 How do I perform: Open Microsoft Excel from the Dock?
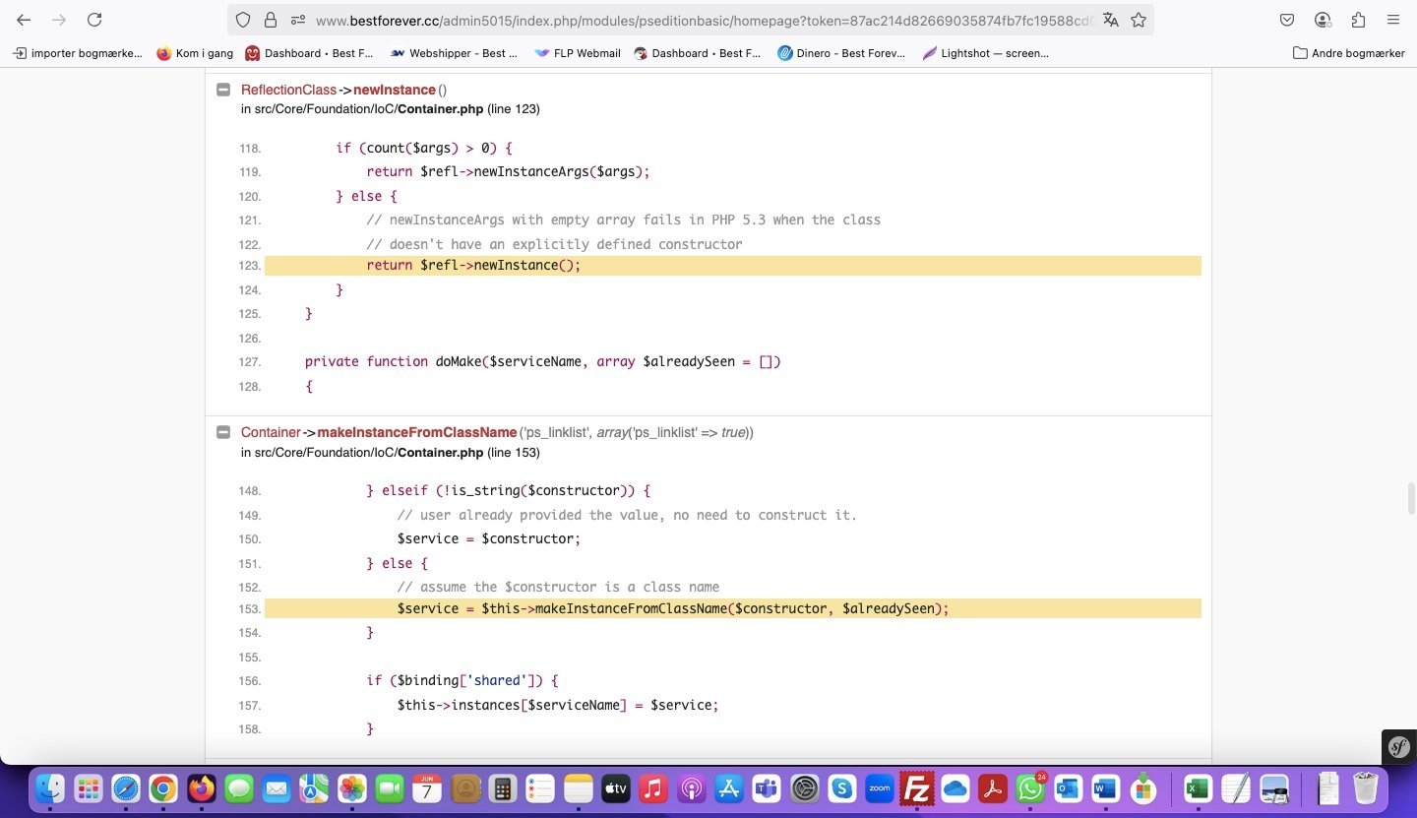click(1198, 788)
